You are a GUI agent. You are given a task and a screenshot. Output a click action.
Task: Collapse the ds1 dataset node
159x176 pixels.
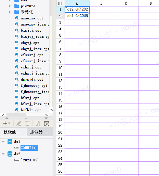coord(3,142)
